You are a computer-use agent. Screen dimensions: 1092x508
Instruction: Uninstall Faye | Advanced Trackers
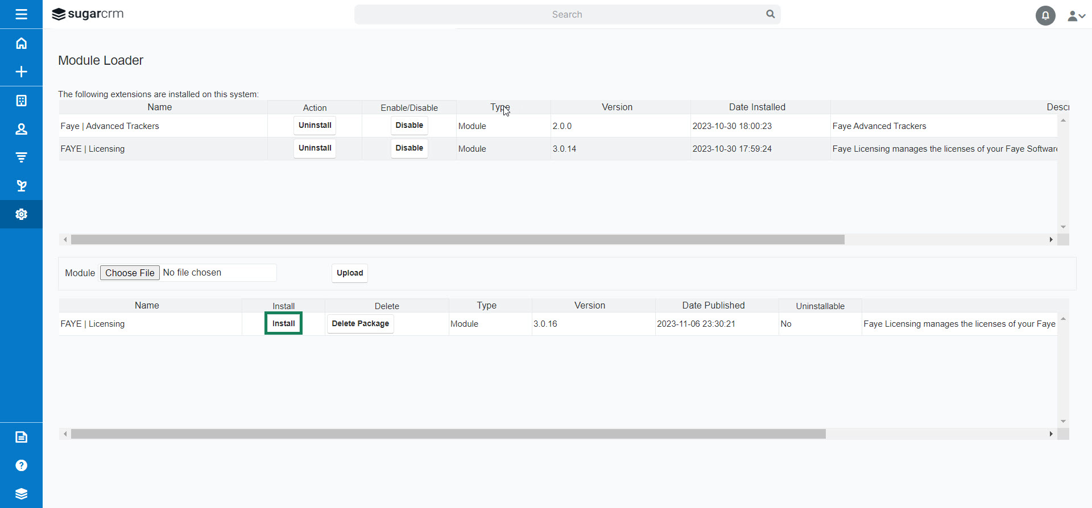(x=315, y=126)
